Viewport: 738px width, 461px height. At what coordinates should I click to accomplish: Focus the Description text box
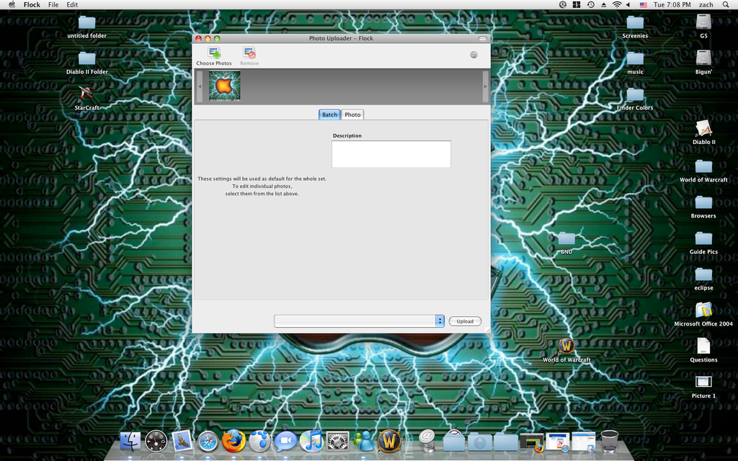tap(391, 154)
